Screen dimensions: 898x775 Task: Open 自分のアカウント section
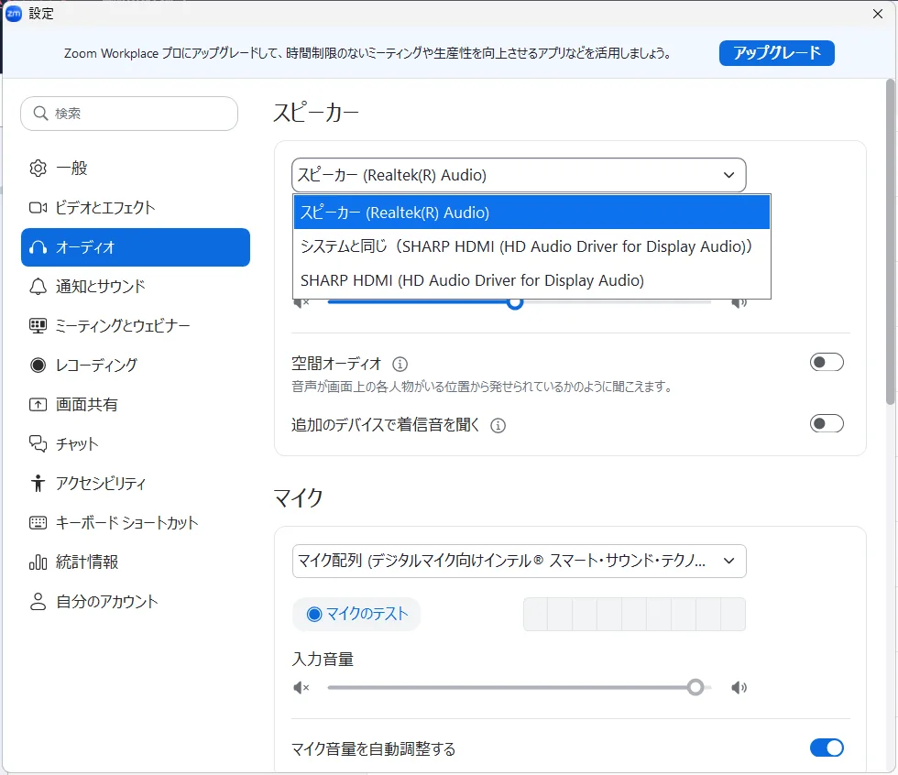coord(136,602)
